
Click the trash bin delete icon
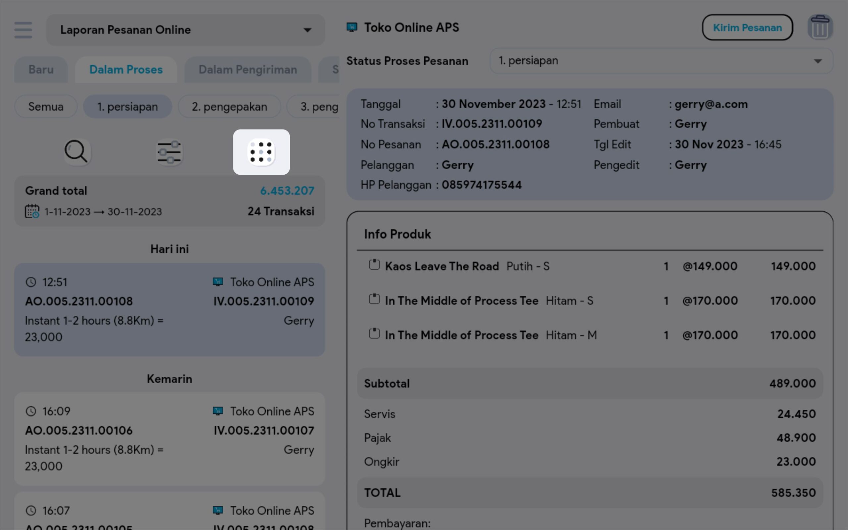820,27
